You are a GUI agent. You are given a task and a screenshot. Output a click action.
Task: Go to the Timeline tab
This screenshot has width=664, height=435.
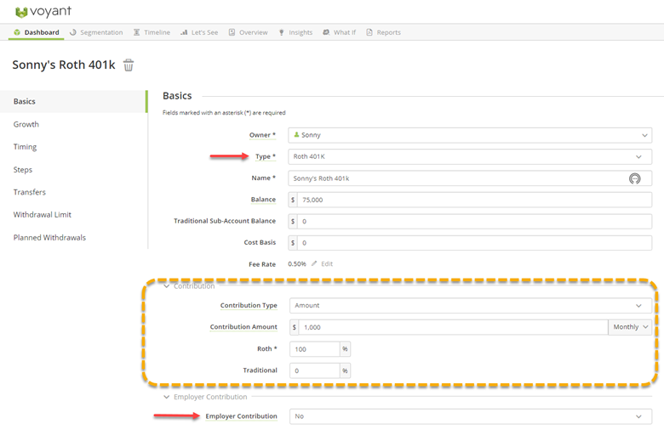coord(152,32)
